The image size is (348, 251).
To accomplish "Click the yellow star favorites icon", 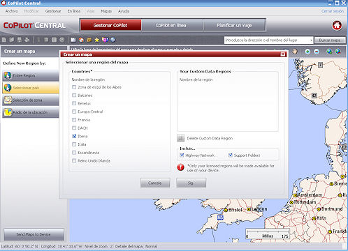I will (97, 40).
